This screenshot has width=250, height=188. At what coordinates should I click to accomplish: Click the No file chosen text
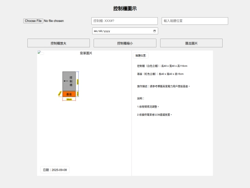point(54,21)
